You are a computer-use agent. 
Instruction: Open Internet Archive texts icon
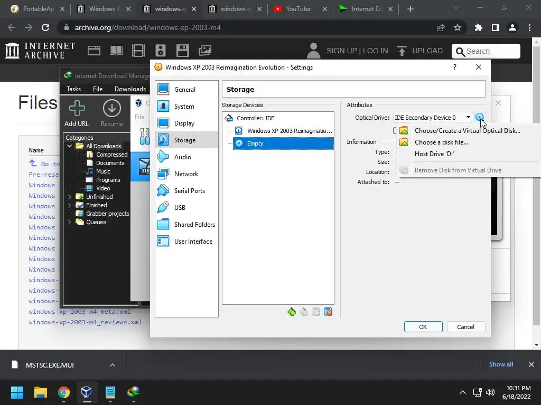point(116,51)
